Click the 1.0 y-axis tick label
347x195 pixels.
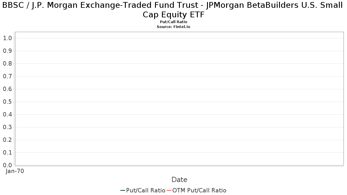[x=7, y=38]
